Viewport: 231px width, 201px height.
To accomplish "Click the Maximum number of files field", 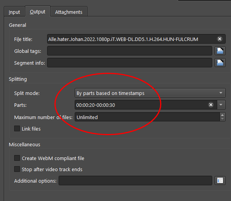I will 147,117.
